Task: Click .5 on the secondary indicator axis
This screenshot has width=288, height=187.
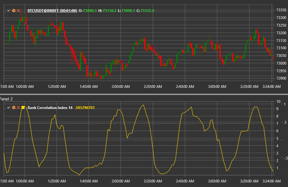Action: 285,122
